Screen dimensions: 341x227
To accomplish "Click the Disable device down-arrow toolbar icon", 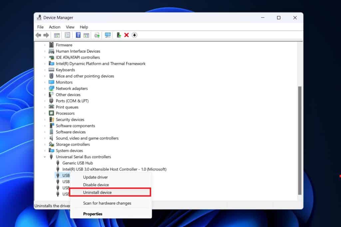I will tap(134, 35).
